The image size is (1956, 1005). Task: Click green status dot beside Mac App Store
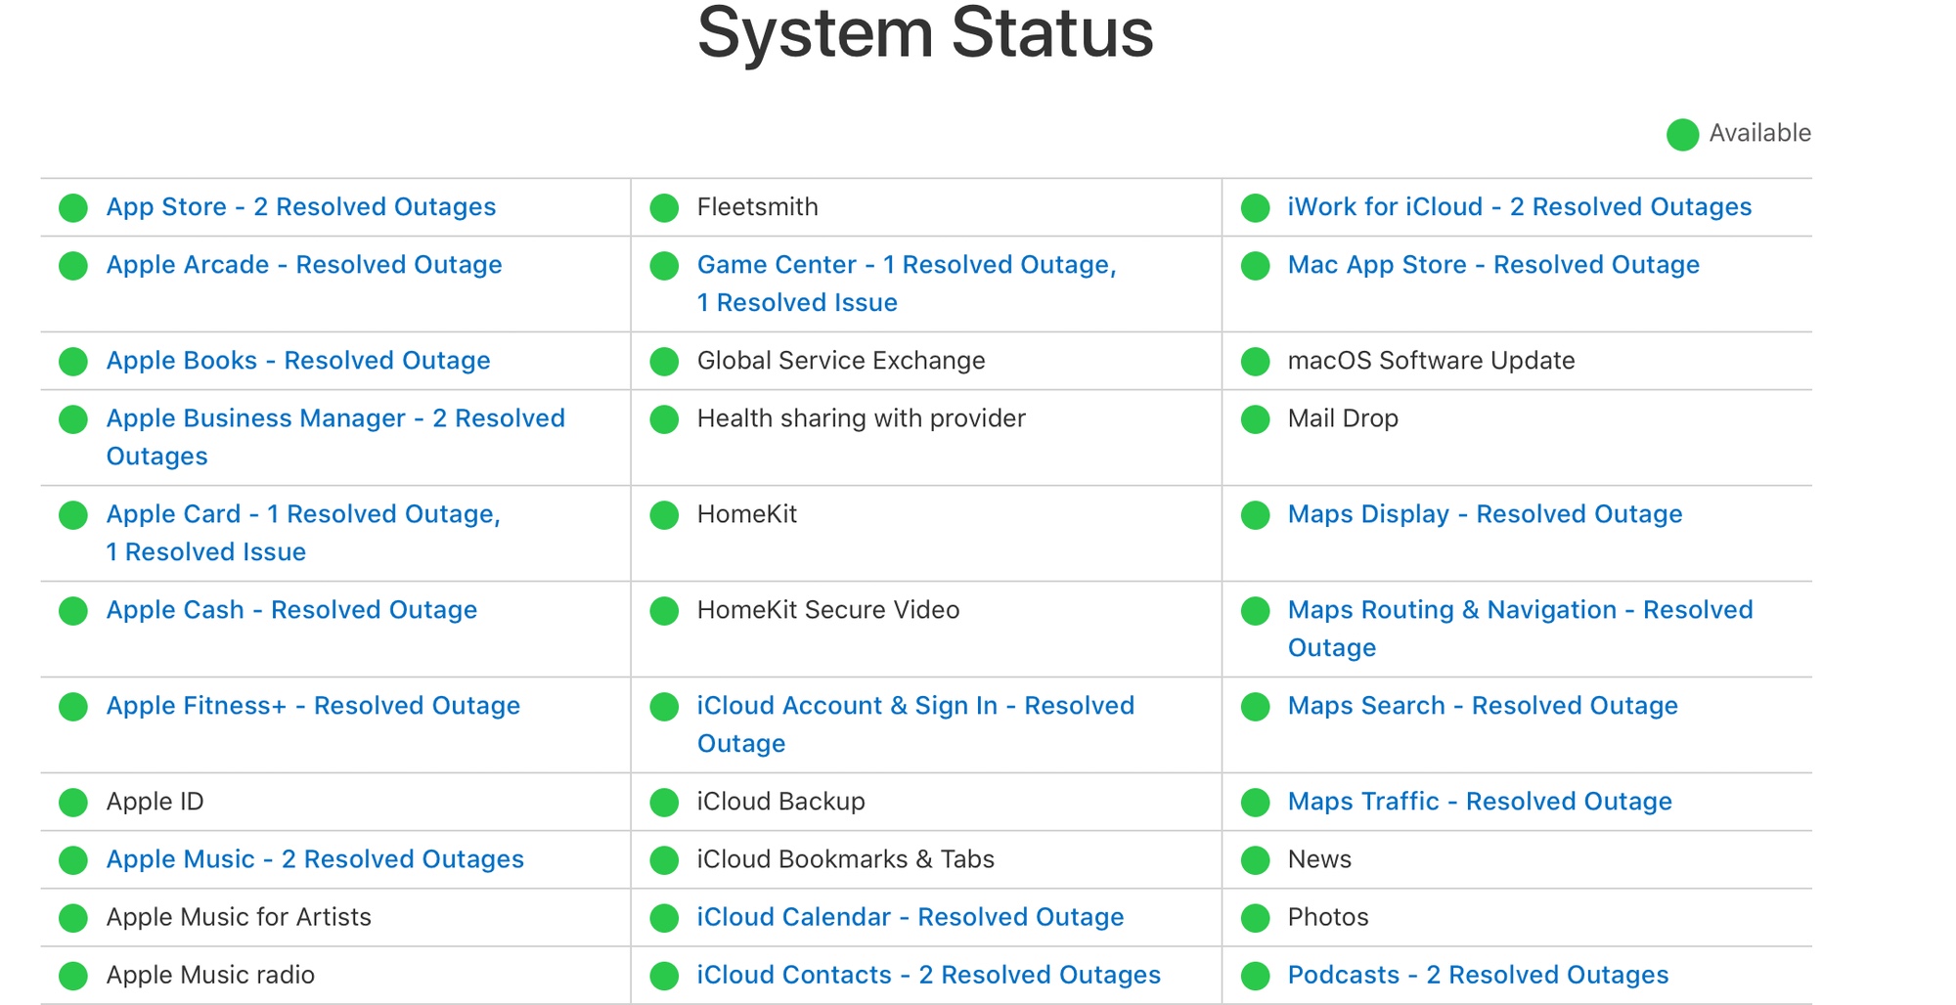(1255, 266)
